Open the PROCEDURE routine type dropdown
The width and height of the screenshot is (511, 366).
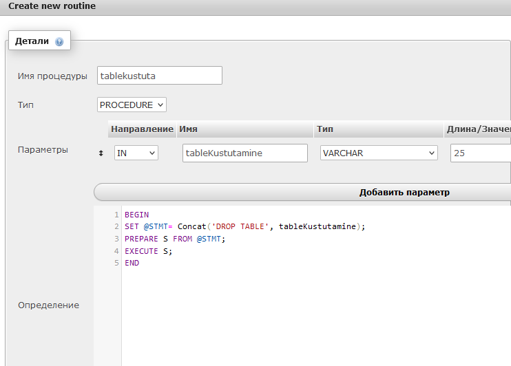pyautogui.click(x=132, y=105)
